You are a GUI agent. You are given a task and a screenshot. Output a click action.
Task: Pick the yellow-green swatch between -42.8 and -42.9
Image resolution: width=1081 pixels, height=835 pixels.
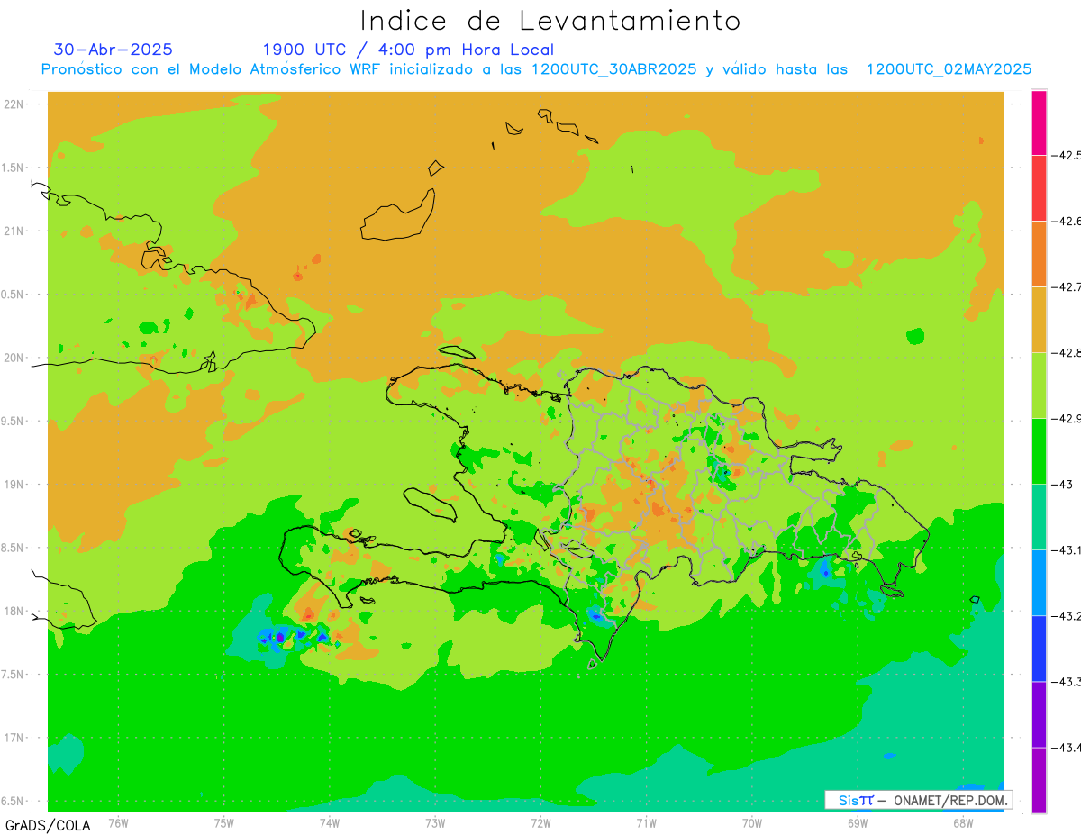coord(1039,386)
